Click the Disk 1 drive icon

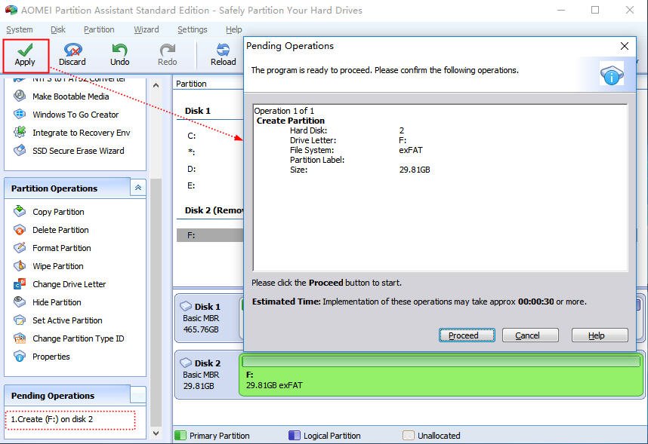pos(186,306)
